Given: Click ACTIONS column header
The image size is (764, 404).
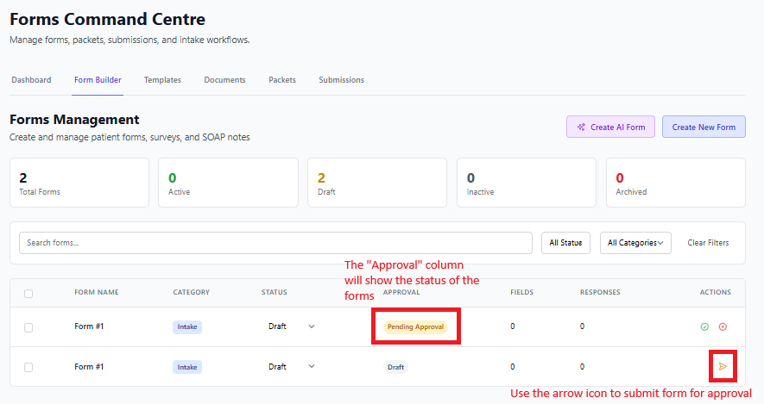Looking at the screenshot, I should click(x=716, y=292).
